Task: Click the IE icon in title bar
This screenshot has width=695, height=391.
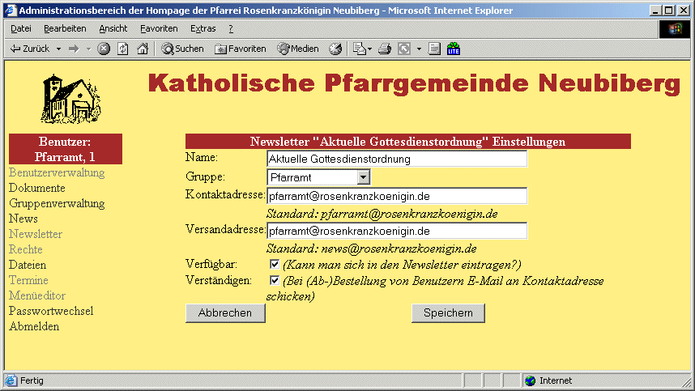Action: [11, 11]
